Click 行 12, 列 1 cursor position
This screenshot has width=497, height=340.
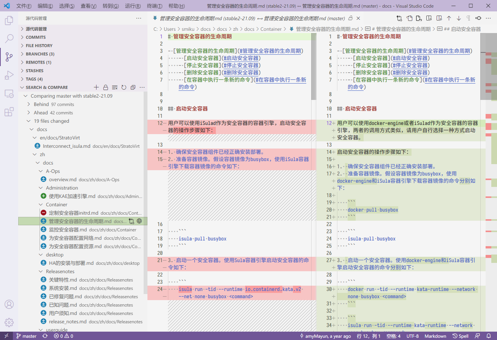pyautogui.click(x=368, y=336)
